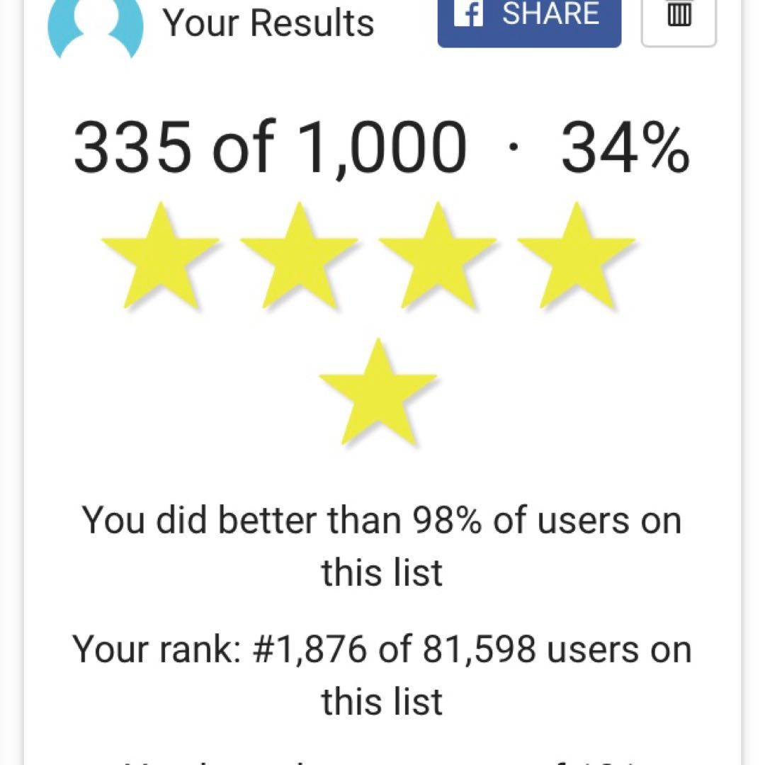The height and width of the screenshot is (765, 765).
Task: Tap the third yellow star in top row
Action: [x=438, y=256]
